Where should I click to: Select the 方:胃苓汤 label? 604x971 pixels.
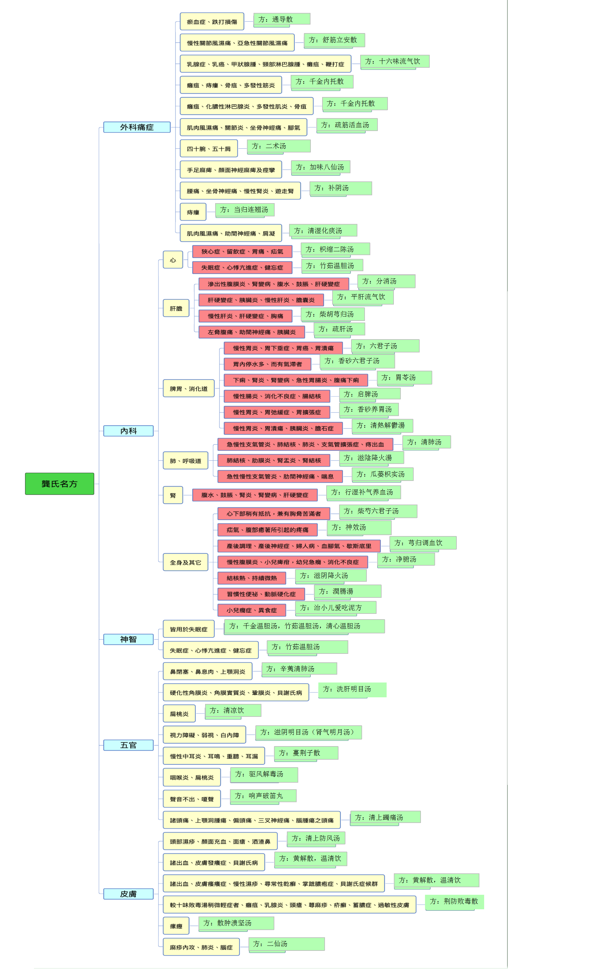404,378
